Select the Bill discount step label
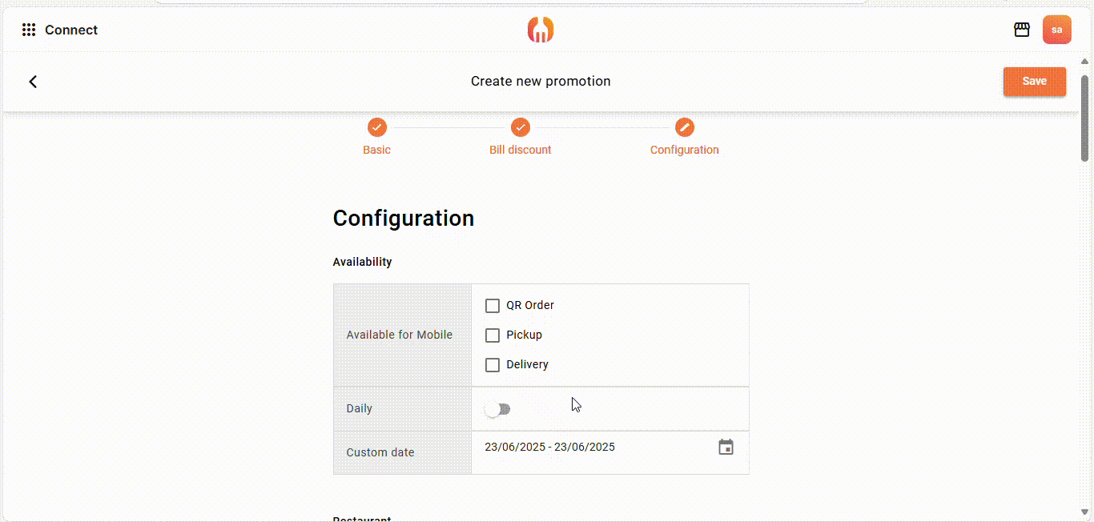 [x=521, y=150]
